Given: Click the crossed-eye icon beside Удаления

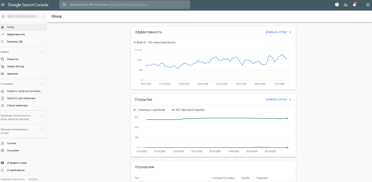Looking at the screenshot, I should pos(3,74).
